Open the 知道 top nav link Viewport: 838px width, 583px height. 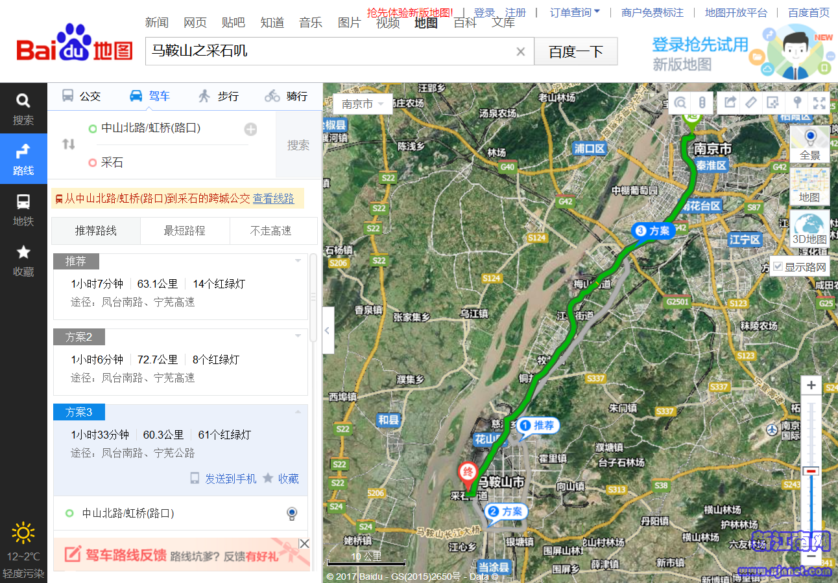pyautogui.click(x=272, y=23)
